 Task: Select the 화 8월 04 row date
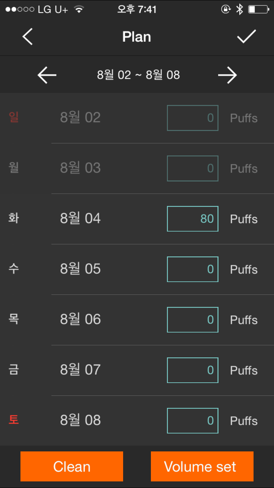click(x=80, y=219)
